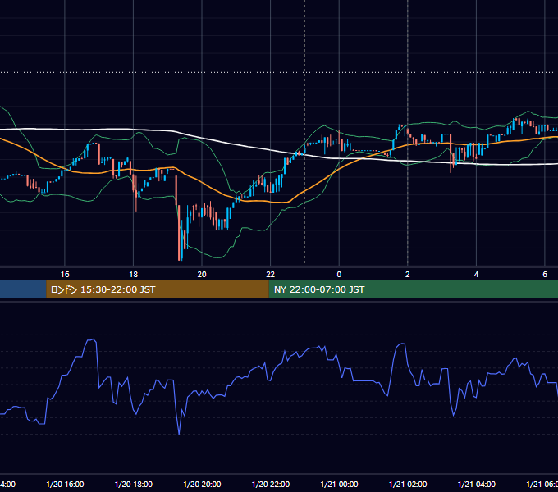Click the 1/21 04:00 date label
The height and width of the screenshot is (492, 558).
[477, 484]
